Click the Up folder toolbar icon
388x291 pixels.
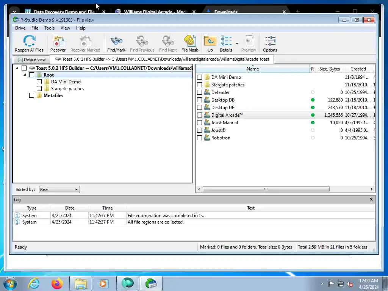210,41
